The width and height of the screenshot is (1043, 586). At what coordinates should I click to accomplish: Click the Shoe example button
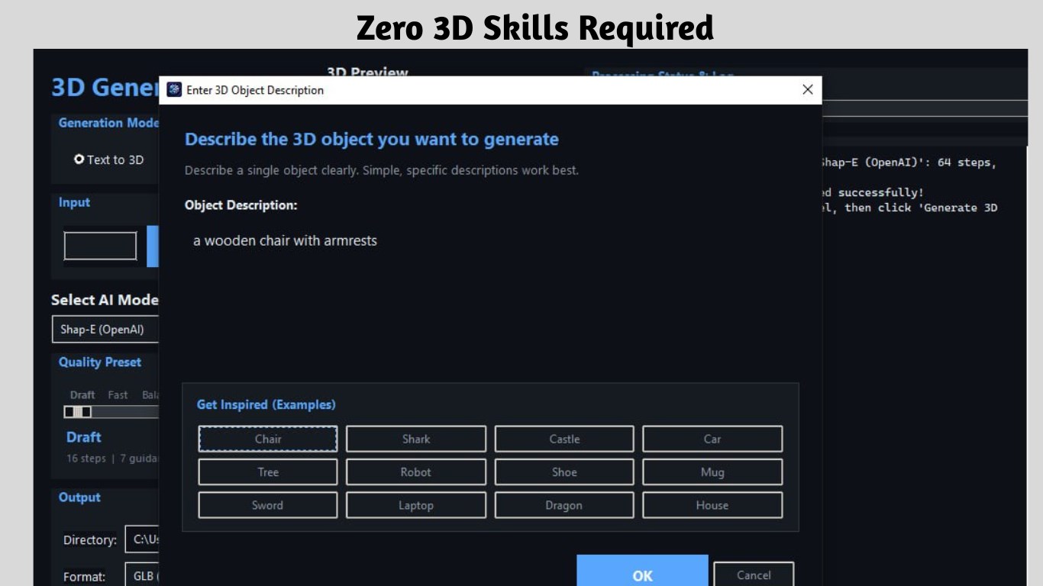click(x=564, y=472)
